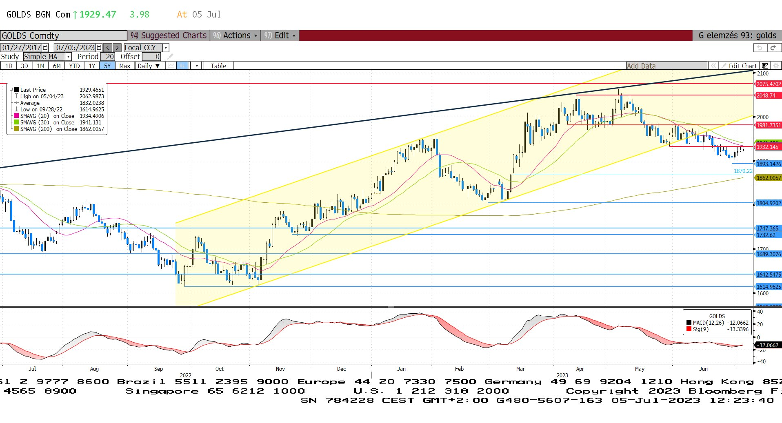Click the GOLDS Comdty security field
Image resolution: width=782 pixels, height=423 pixels.
coord(64,35)
